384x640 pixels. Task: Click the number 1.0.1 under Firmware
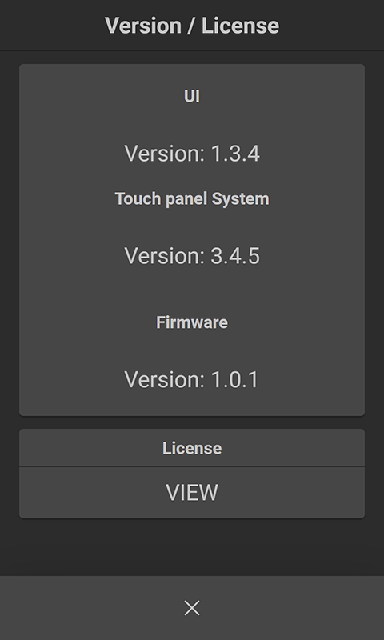(x=234, y=379)
